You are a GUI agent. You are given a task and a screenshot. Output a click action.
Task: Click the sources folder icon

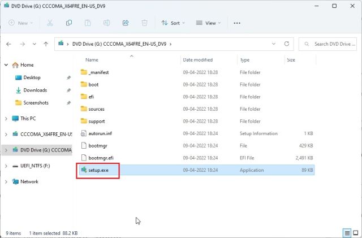84,109
